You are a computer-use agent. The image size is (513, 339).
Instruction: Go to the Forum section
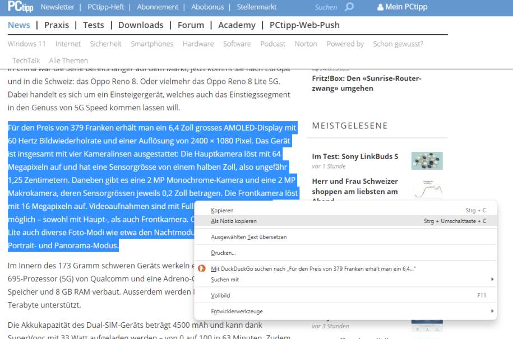(191, 25)
